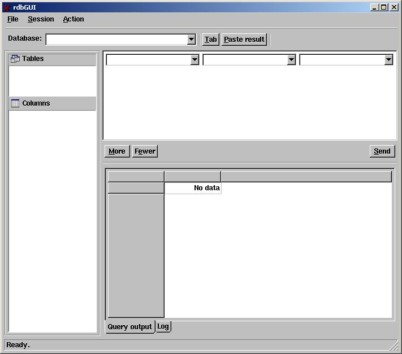Open the File menu
Viewport: 402px width, 354px height.
pyautogui.click(x=13, y=19)
